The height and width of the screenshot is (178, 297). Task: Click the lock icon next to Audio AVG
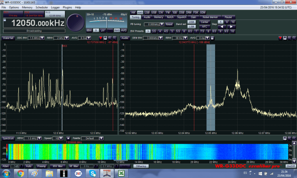point(212,38)
